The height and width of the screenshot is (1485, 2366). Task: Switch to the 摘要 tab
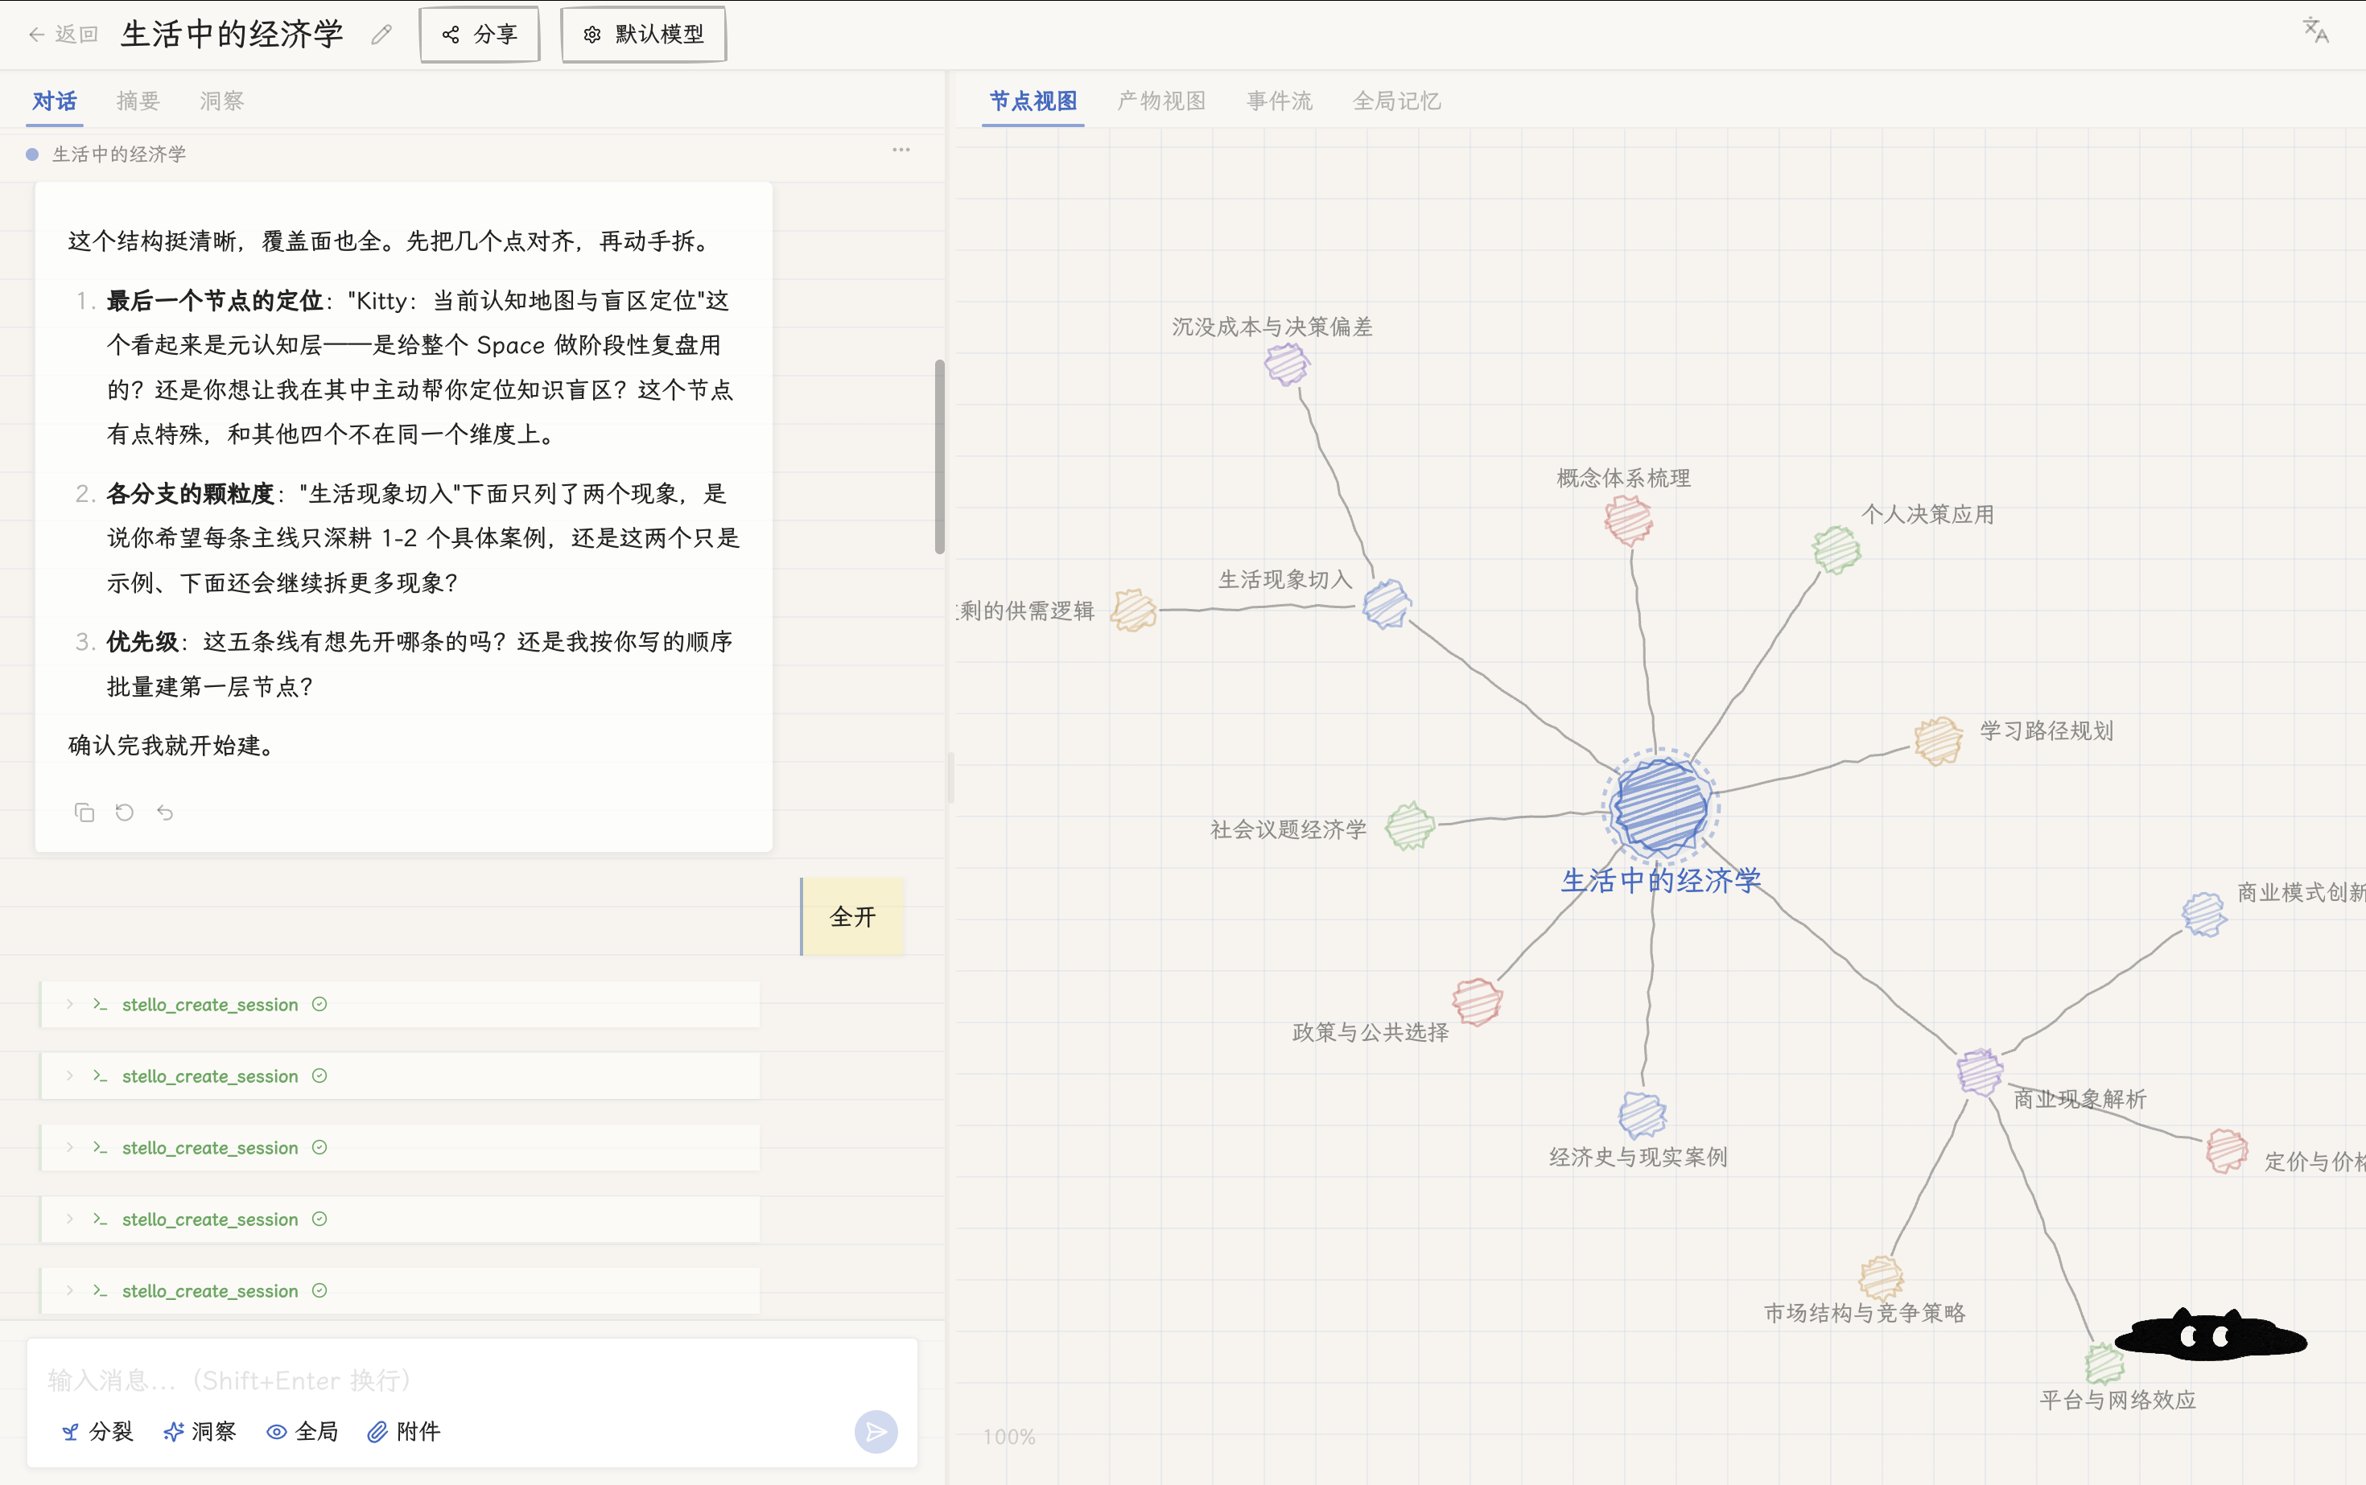(138, 101)
